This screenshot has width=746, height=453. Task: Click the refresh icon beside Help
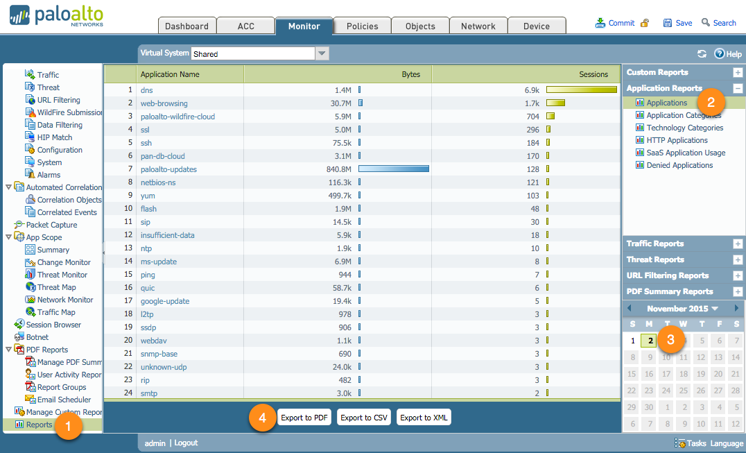(x=702, y=53)
